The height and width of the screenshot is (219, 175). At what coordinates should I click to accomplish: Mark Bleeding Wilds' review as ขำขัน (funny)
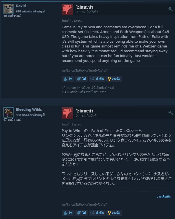tap(97, 213)
